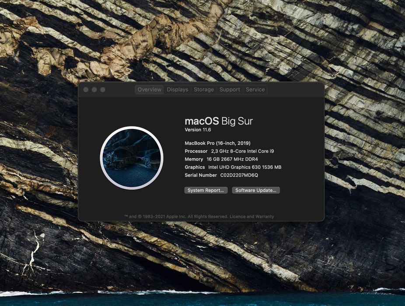
Task: Click the Version 11.6 text
Action: [198, 130]
